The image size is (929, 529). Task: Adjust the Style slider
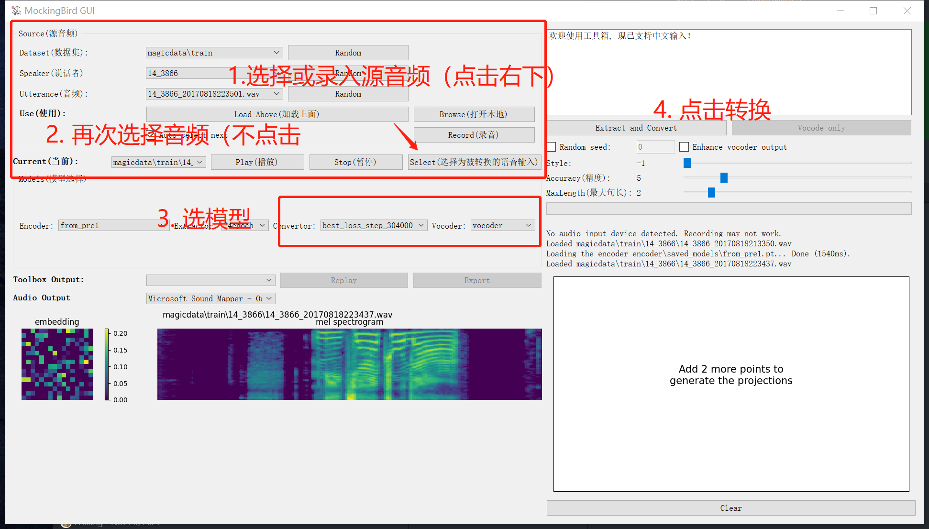[x=687, y=163]
